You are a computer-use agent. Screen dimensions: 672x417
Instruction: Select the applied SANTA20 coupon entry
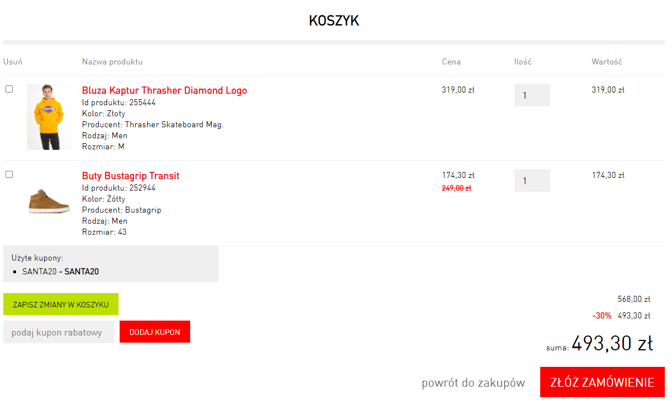click(61, 272)
